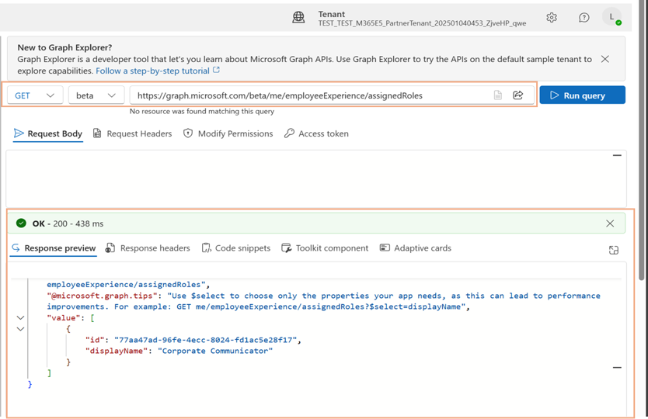Click the "displayName" key in response

[117, 351]
